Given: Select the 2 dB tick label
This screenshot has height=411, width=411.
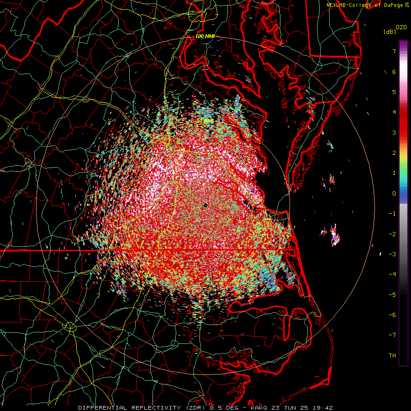Looking at the screenshot, I should (x=394, y=153).
